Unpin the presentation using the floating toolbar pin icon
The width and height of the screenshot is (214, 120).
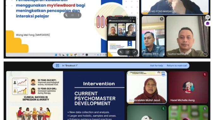tap(67, 15)
